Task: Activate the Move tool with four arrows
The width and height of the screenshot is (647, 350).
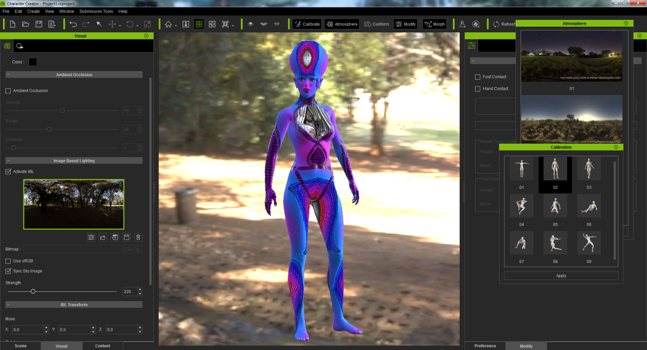Action: click(x=112, y=24)
